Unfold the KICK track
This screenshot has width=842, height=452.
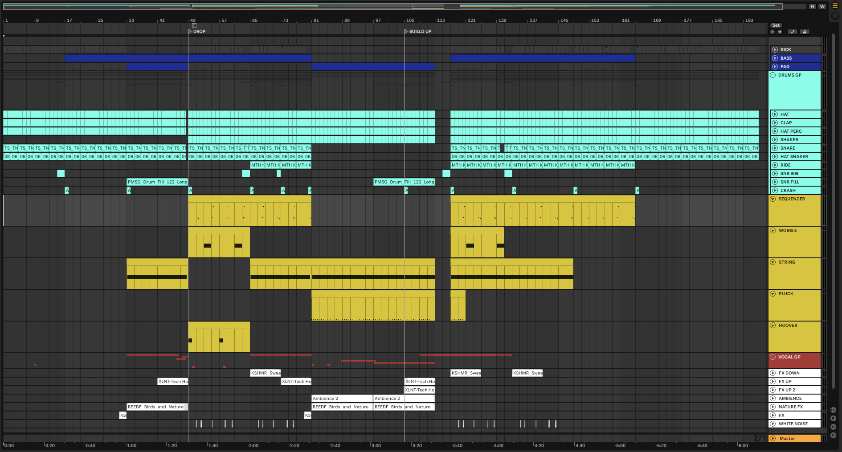click(775, 50)
